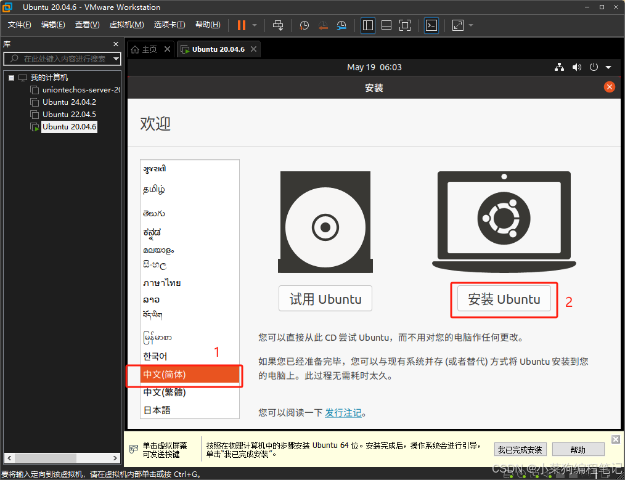625x480 pixels.
Task: Open the snapshot manager
Action: click(x=341, y=25)
